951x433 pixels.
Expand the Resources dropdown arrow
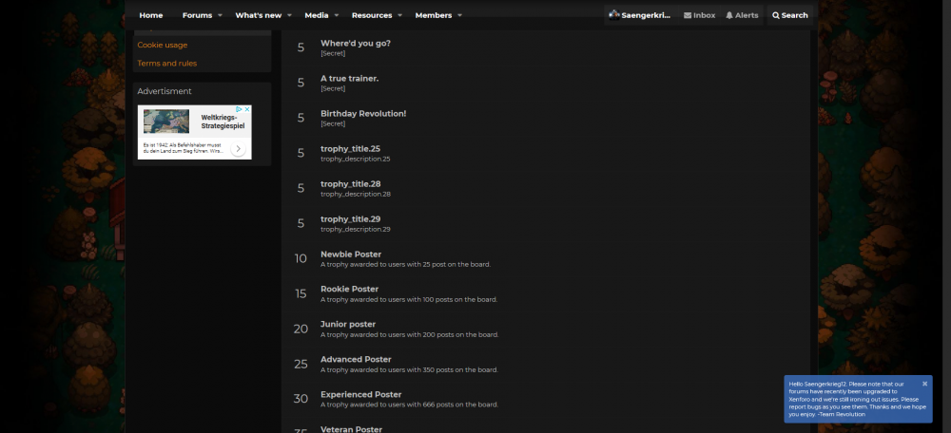click(x=399, y=15)
